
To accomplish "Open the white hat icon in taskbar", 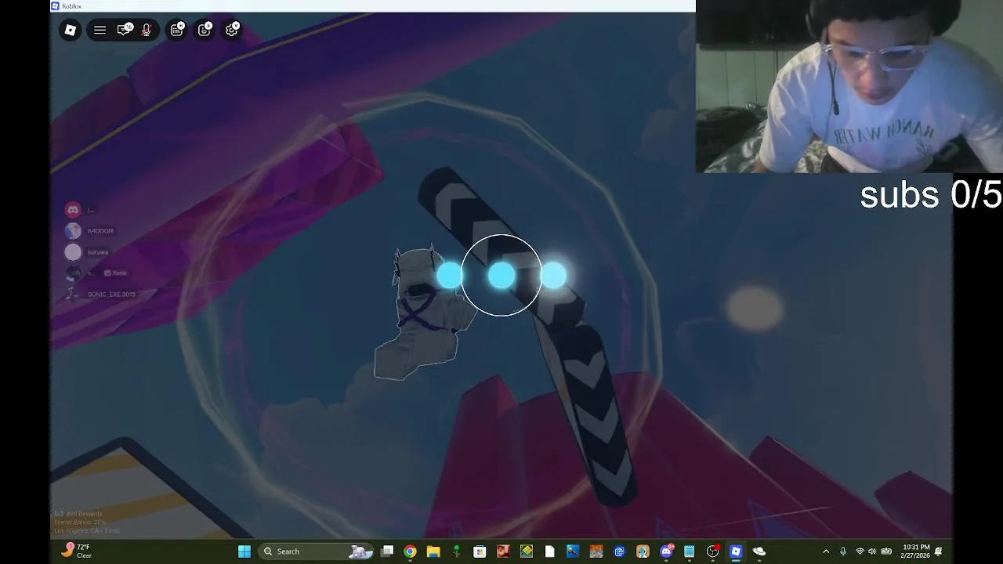I will pyautogui.click(x=759, y=551).
